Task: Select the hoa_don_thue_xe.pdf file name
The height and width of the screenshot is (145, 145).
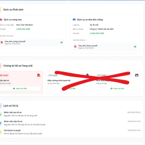Action: coord(88,46)
